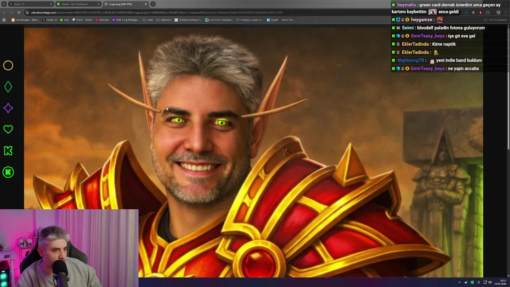This screenshot has width=510, height=287.
Task: Close the image.png tab
Action: 146,4
